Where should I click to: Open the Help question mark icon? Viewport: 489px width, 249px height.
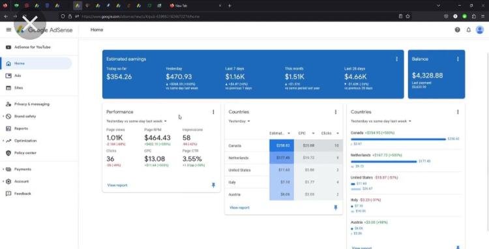click(457, 30)
